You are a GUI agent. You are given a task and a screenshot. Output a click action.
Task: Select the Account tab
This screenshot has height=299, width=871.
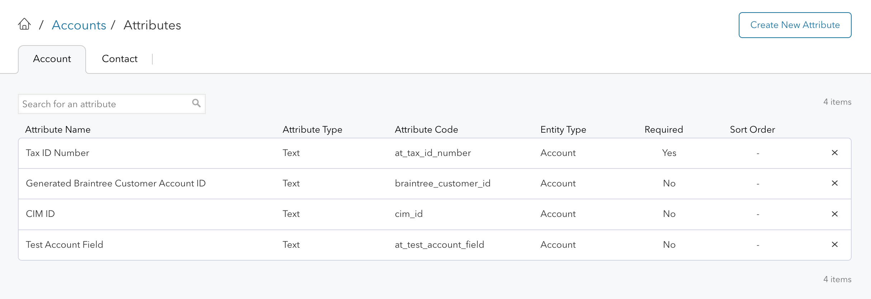pyautogui.click(x=52, y=59)
